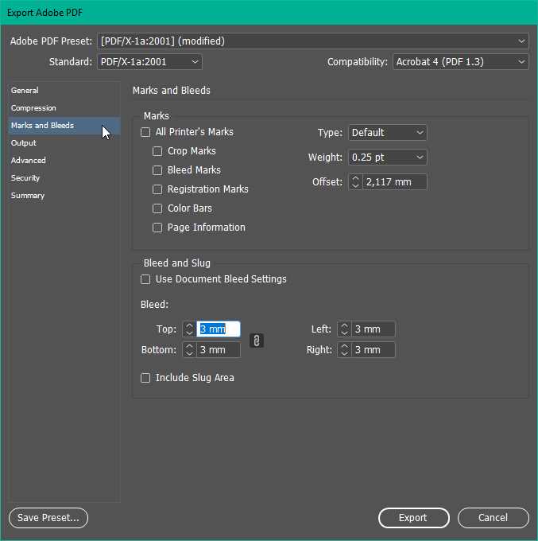
Task: Click the Right bleed stepper arrows
Action: click(x=344, y=350)
